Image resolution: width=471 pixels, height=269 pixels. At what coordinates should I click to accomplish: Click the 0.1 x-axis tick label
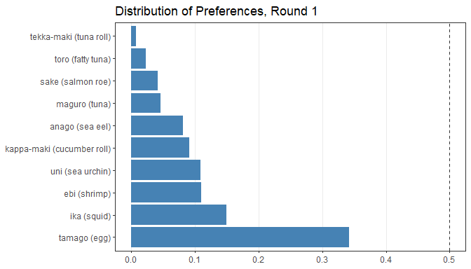click(195, 260)
